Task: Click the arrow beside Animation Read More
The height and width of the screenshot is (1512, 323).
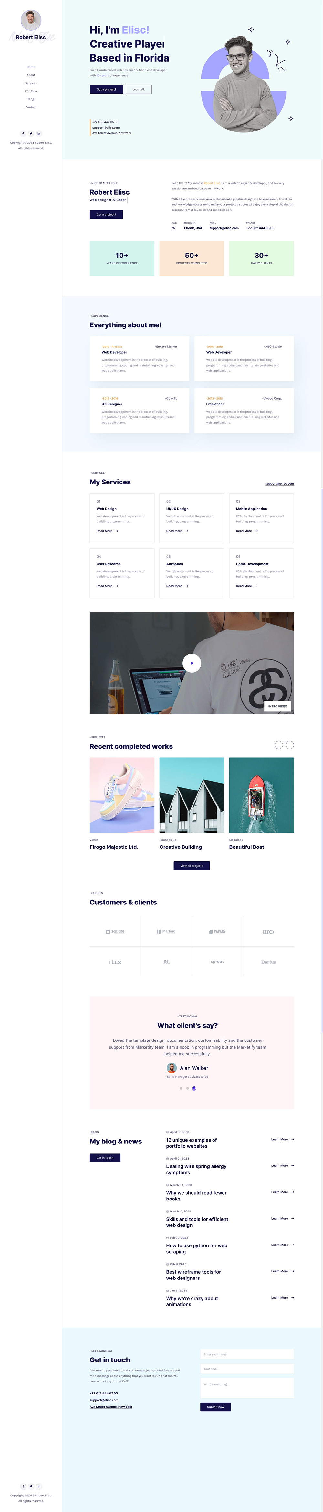Action: 187,586
